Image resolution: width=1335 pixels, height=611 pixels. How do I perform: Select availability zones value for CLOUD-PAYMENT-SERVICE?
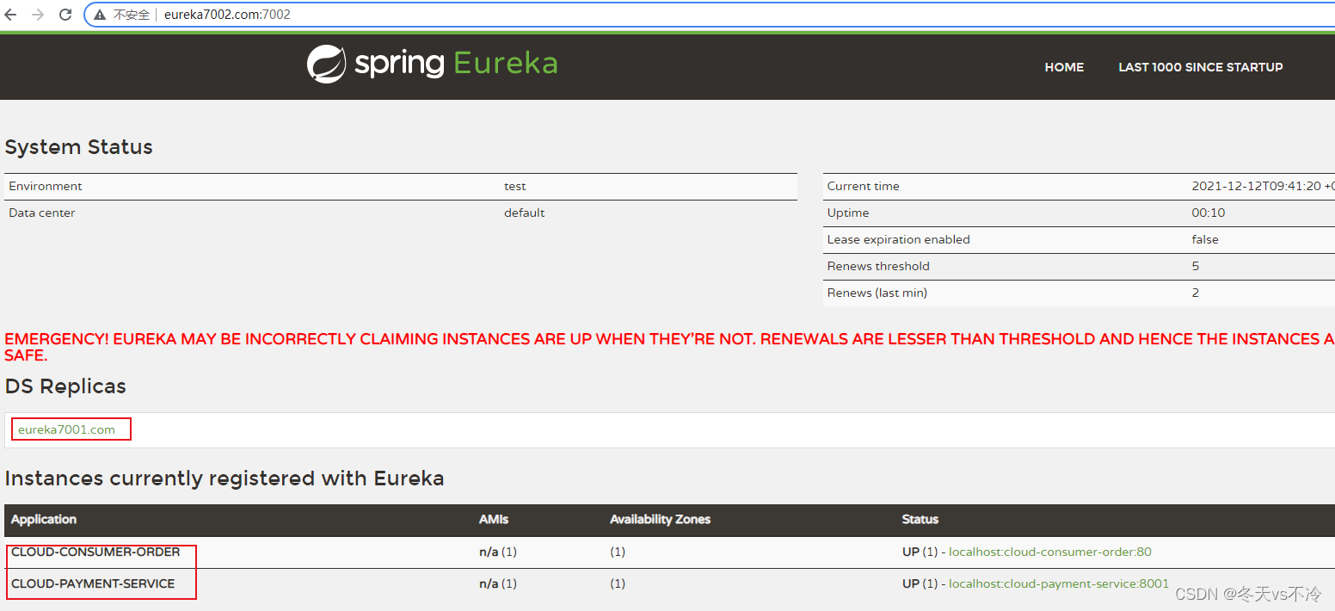pyautogui.click(x=617, y=583)
